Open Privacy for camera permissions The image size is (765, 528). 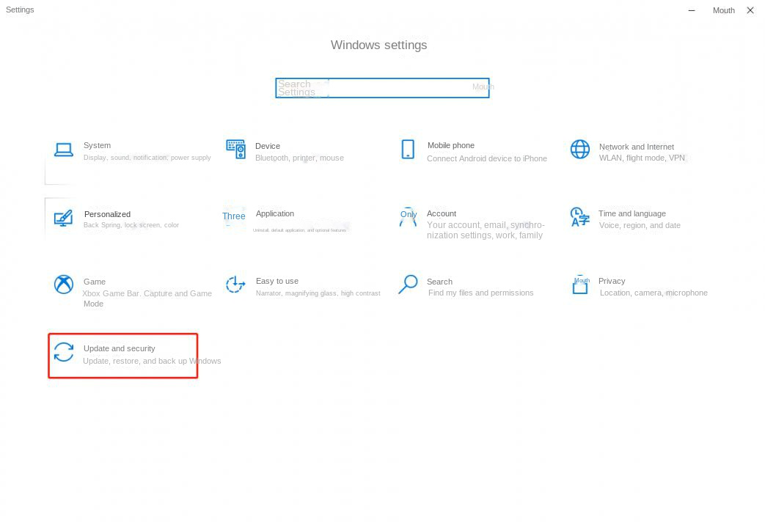tap(613, 281)
